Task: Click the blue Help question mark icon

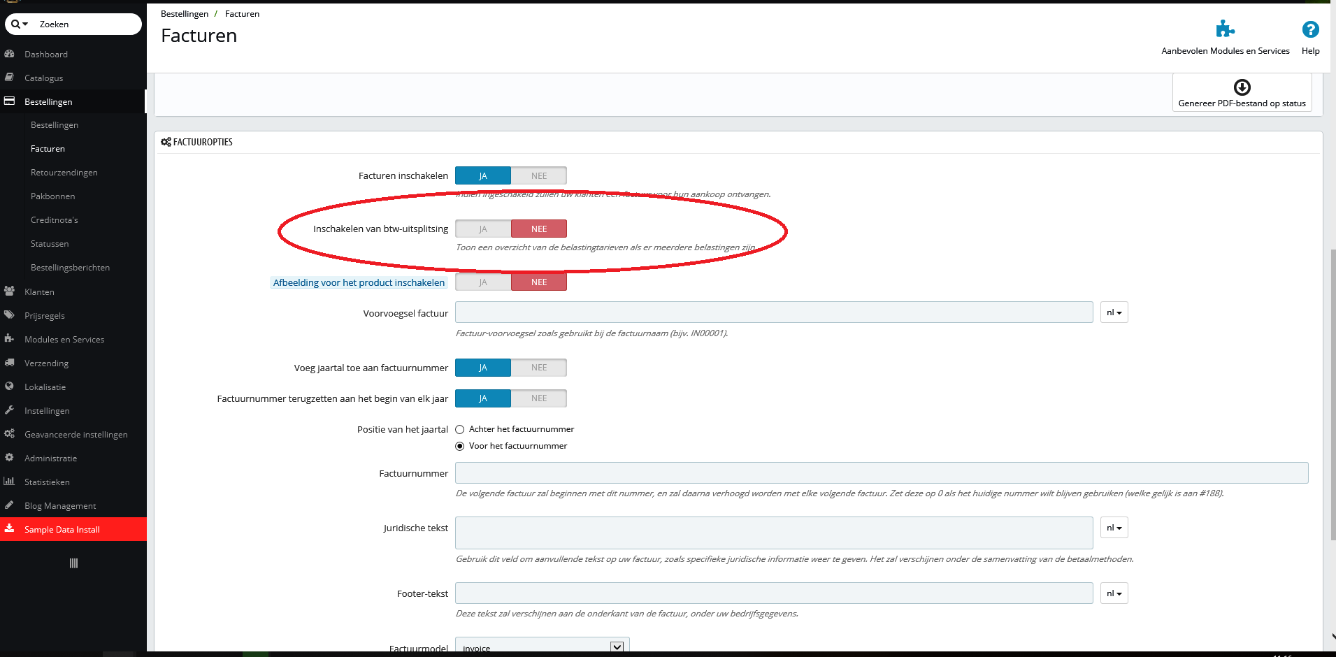Action: 1311,29
